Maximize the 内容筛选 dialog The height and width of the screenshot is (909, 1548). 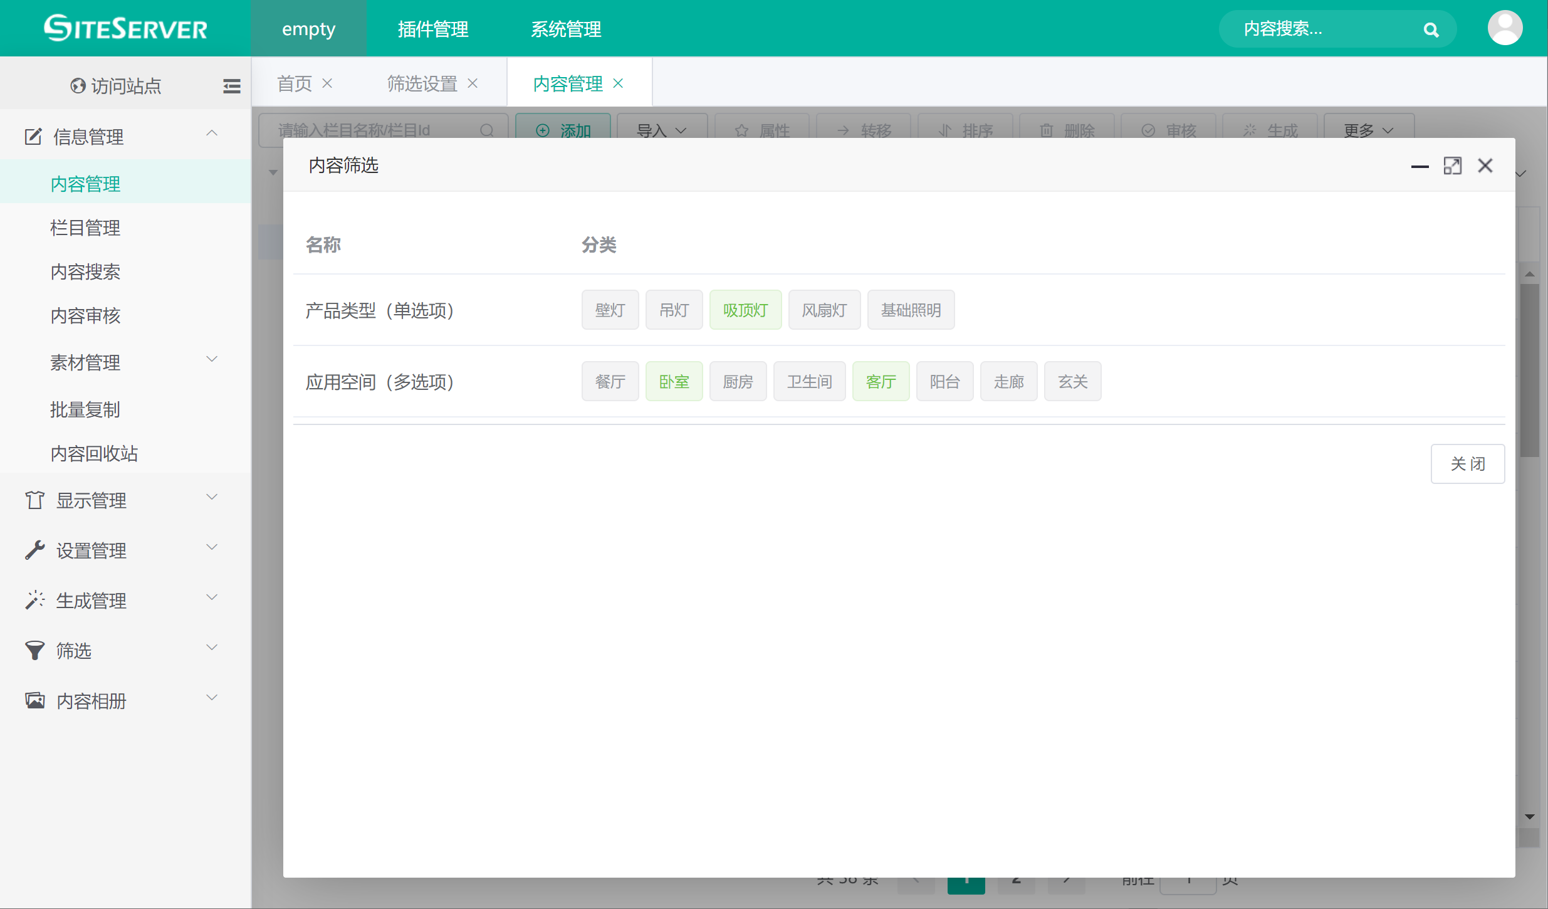click(x=1452, y=166)
